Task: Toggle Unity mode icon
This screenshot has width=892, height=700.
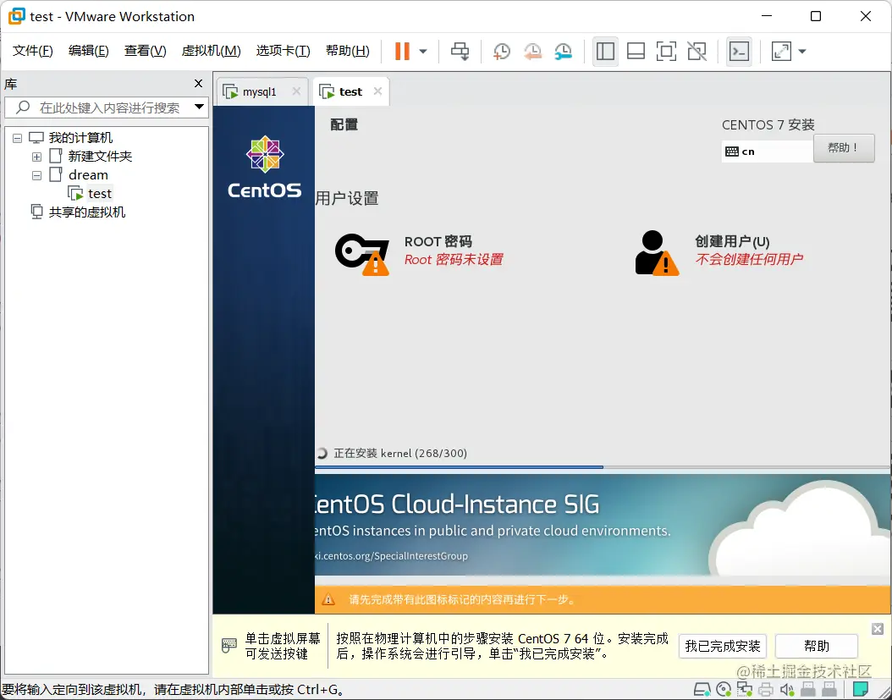Action: pyautogui.click(x=697, y=52)
